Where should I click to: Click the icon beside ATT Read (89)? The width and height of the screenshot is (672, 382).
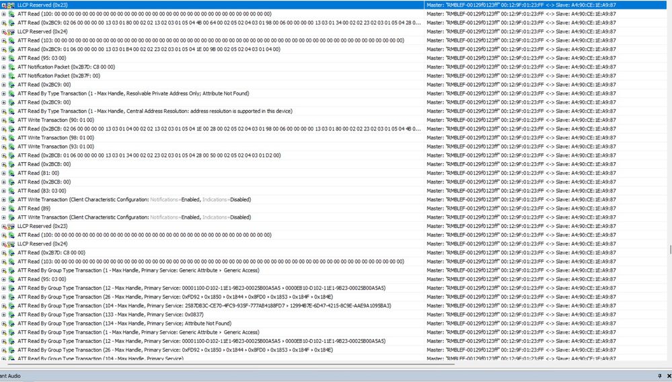tap(11, 208)
